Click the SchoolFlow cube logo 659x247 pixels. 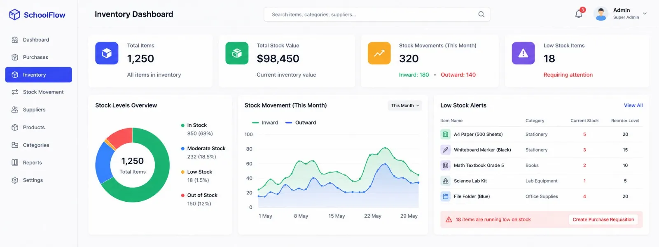pos(15,15)
